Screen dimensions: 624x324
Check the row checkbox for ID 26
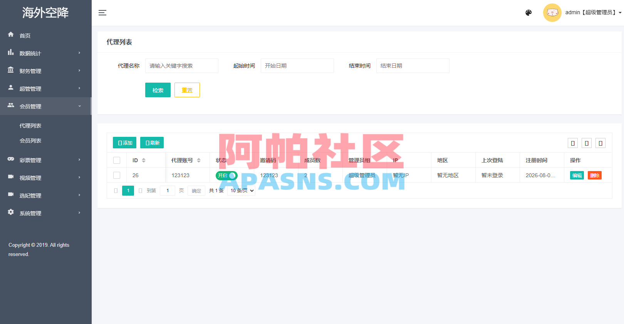(117, 175)
